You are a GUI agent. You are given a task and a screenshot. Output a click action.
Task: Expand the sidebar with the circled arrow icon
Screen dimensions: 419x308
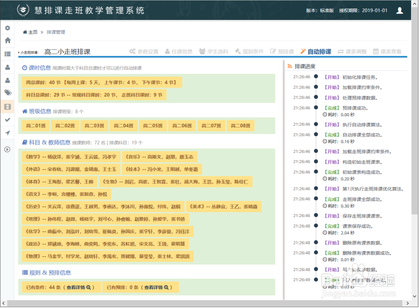coord(7,150)
